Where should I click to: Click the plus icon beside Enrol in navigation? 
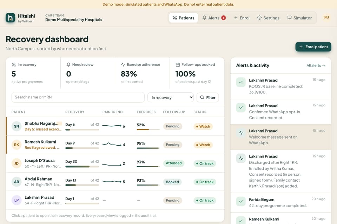point(236,18)
